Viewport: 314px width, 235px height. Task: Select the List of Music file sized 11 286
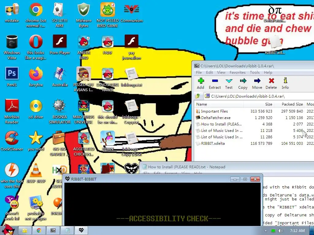pos(222,137)
